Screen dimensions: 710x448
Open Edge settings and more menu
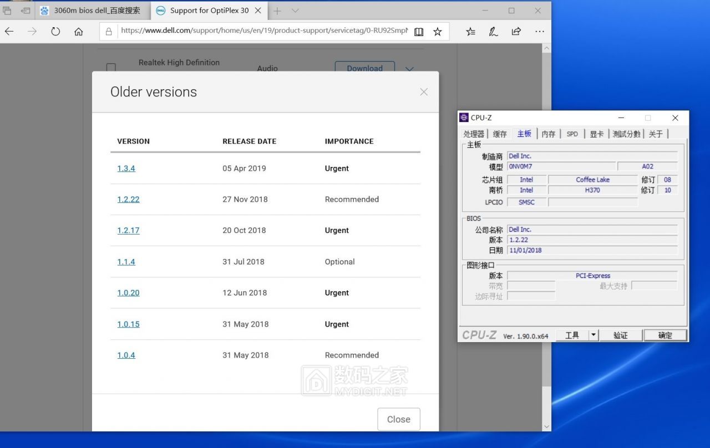[540, 32]
